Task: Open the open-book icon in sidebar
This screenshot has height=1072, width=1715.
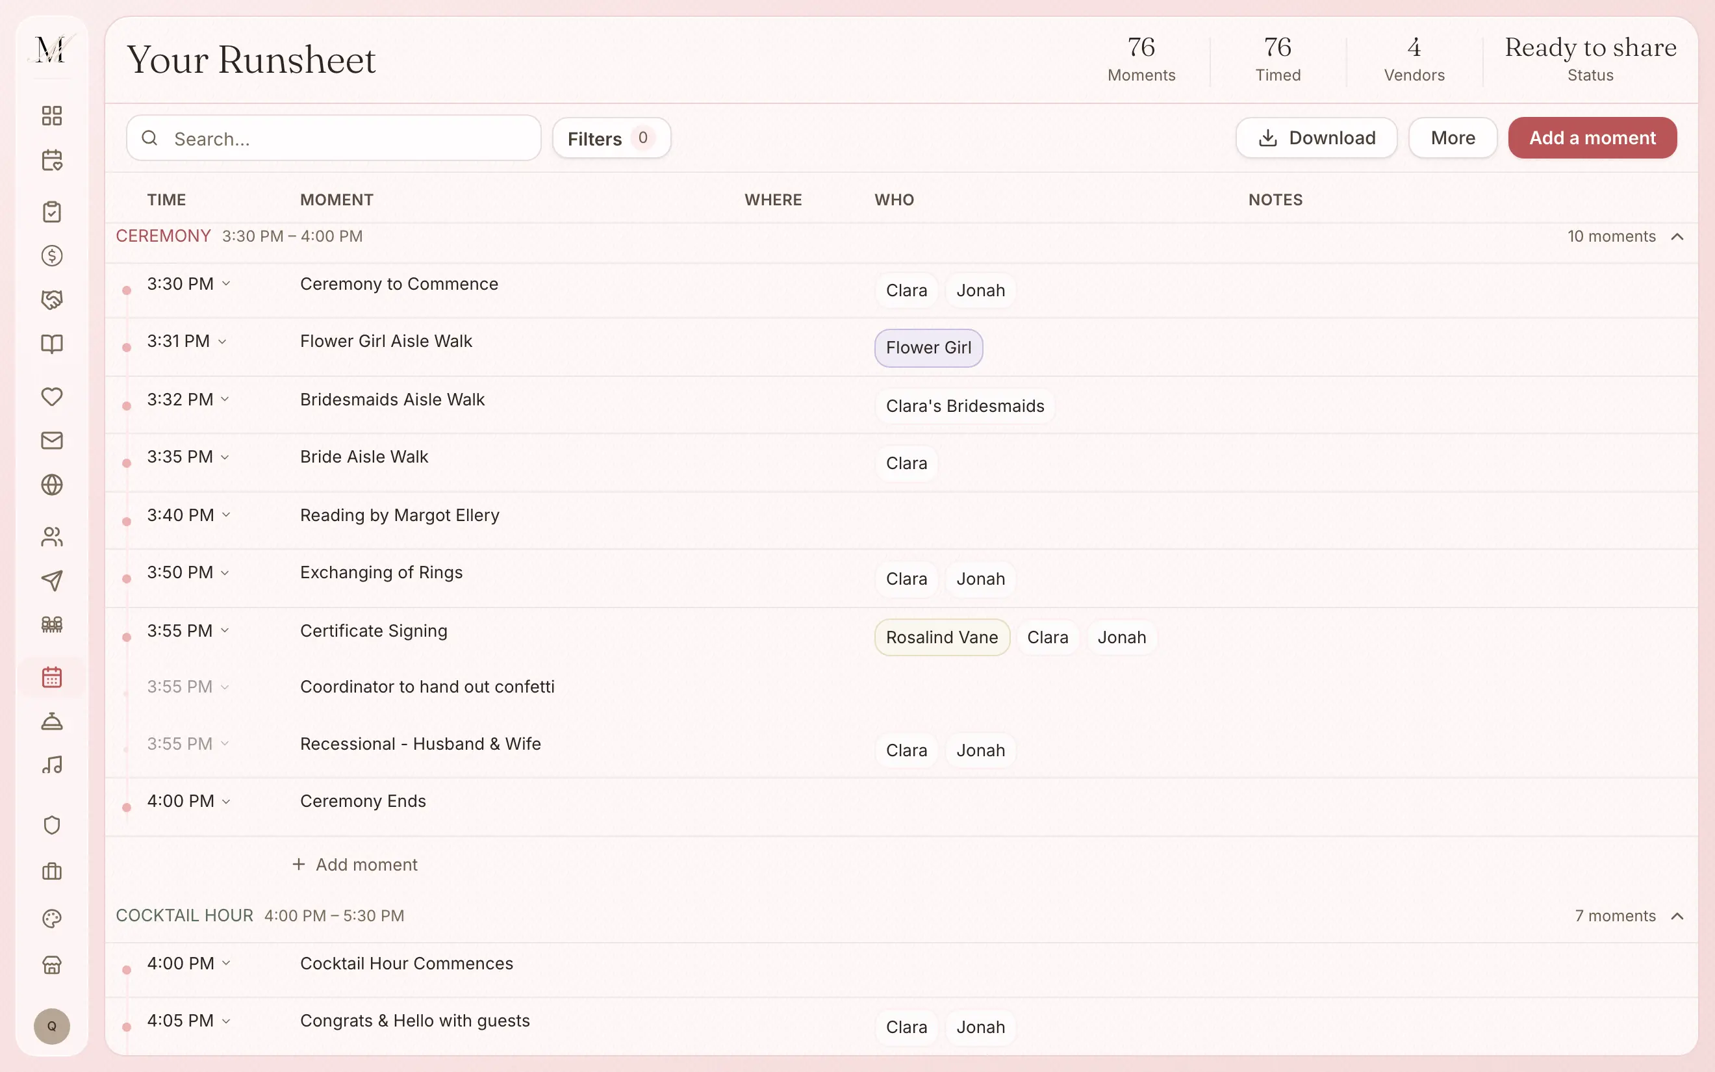Action: (x=52, y=344)
